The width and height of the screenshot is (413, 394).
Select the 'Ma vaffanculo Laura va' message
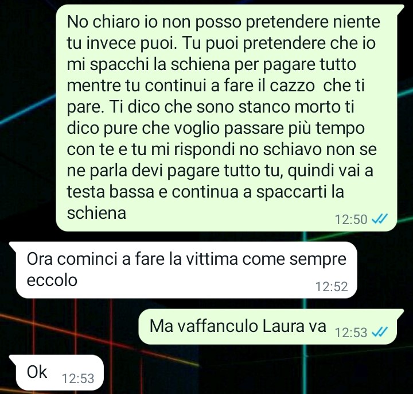(x=268, y=326)
